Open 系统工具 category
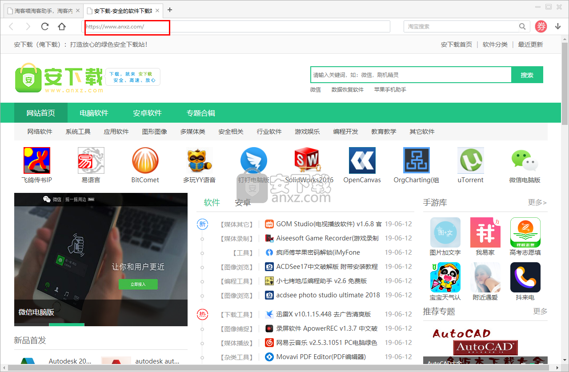The width and height of the screenshot is (569, 372). pyautogui.click(x=78, y=132)
